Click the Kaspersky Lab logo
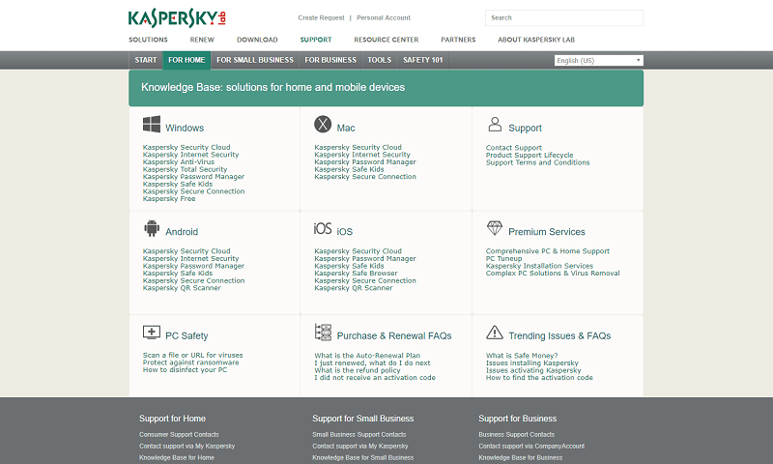773x464 pixels. pyautogui.click(x=177, y=18)
